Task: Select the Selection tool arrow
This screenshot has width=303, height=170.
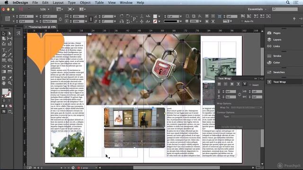Action: [x=4, y=34]
